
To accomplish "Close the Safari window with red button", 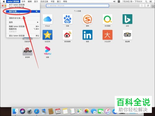I will pos(3,6).
